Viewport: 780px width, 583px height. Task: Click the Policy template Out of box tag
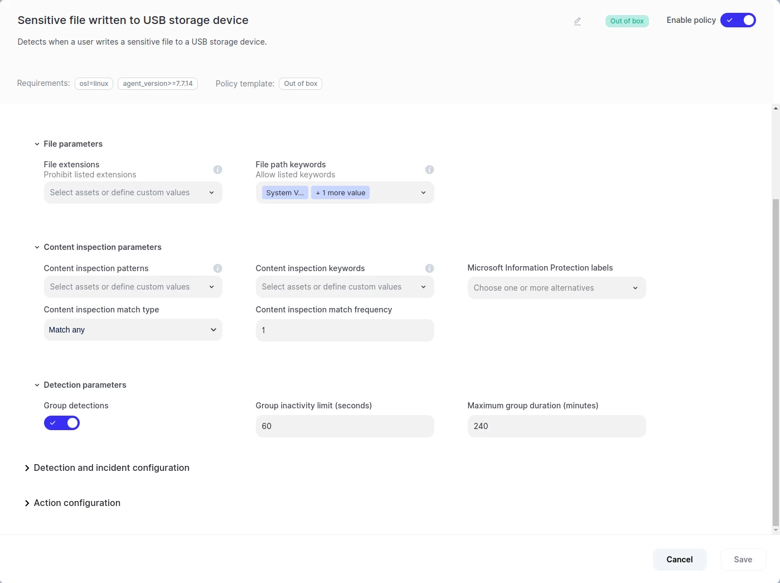301,84
